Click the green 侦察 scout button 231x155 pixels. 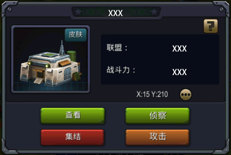tap(157, 116)
